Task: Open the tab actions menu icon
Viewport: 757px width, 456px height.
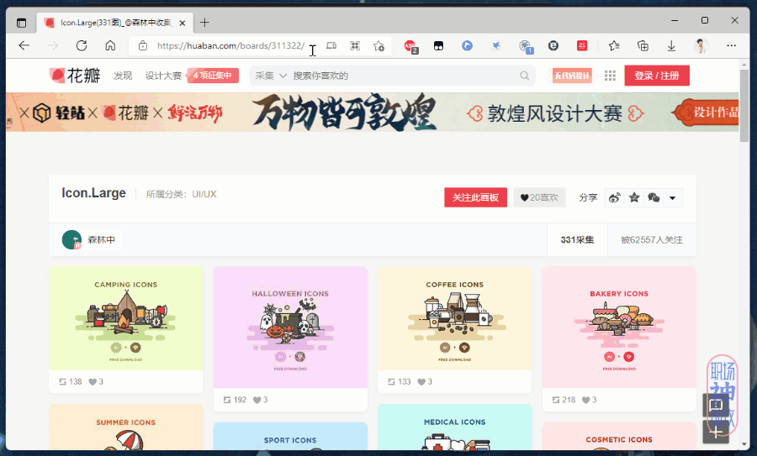Action: (x=21, y=23)
